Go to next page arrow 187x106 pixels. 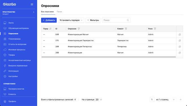coord(180,99)
